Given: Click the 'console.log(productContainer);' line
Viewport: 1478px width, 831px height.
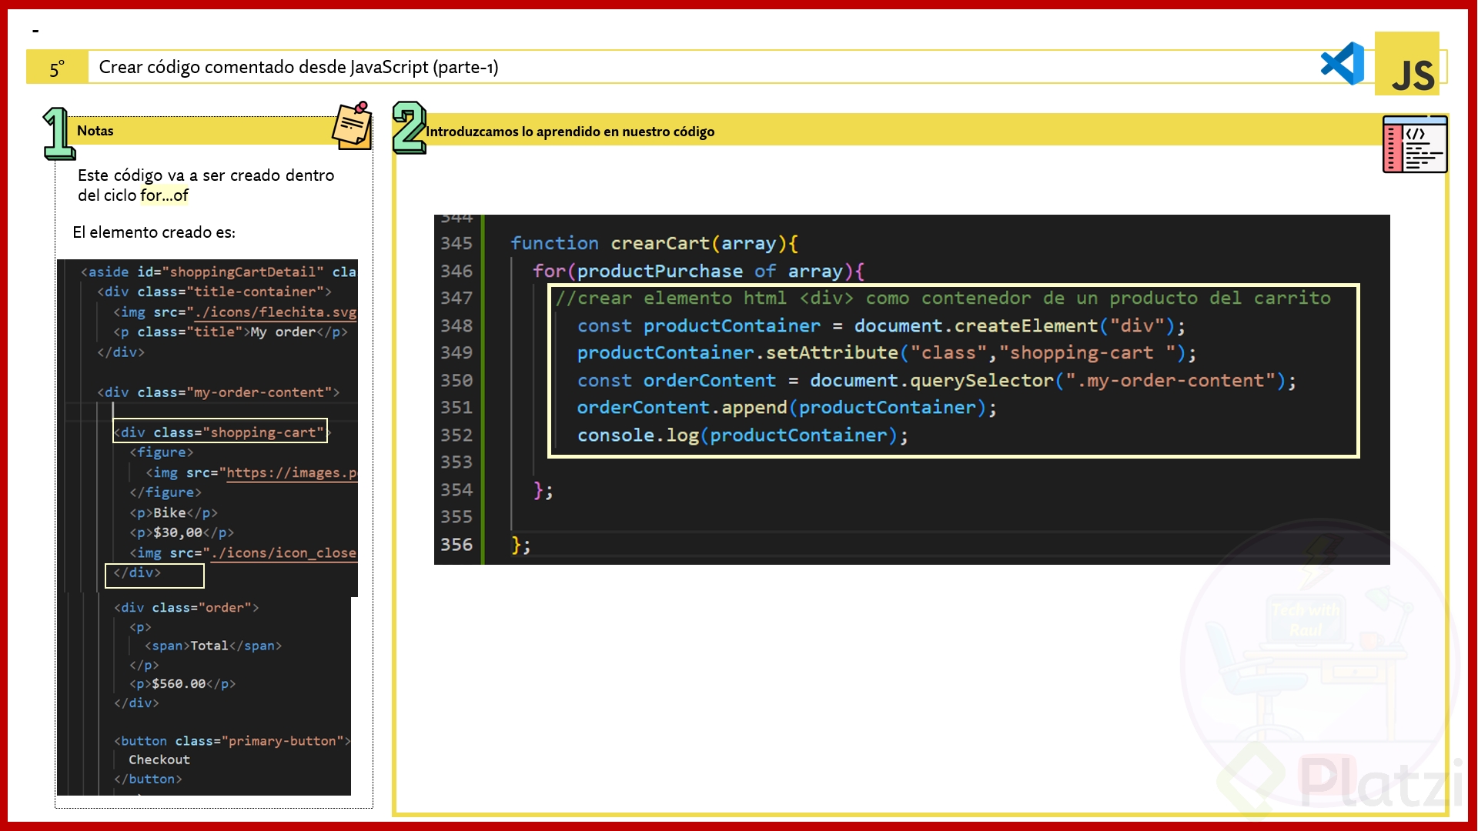Looking at the screenshot, I should (743, 436).
